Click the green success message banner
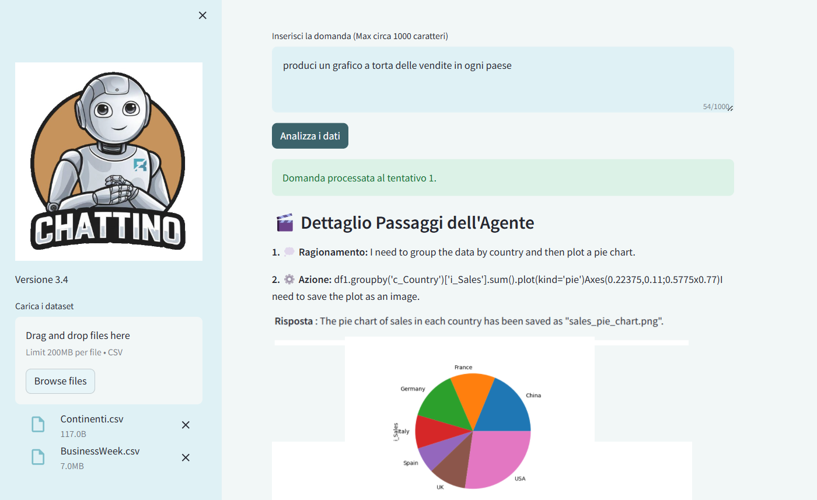Viewport: 817px width, 500px height. pyautogui.click(x=502, y=178)
